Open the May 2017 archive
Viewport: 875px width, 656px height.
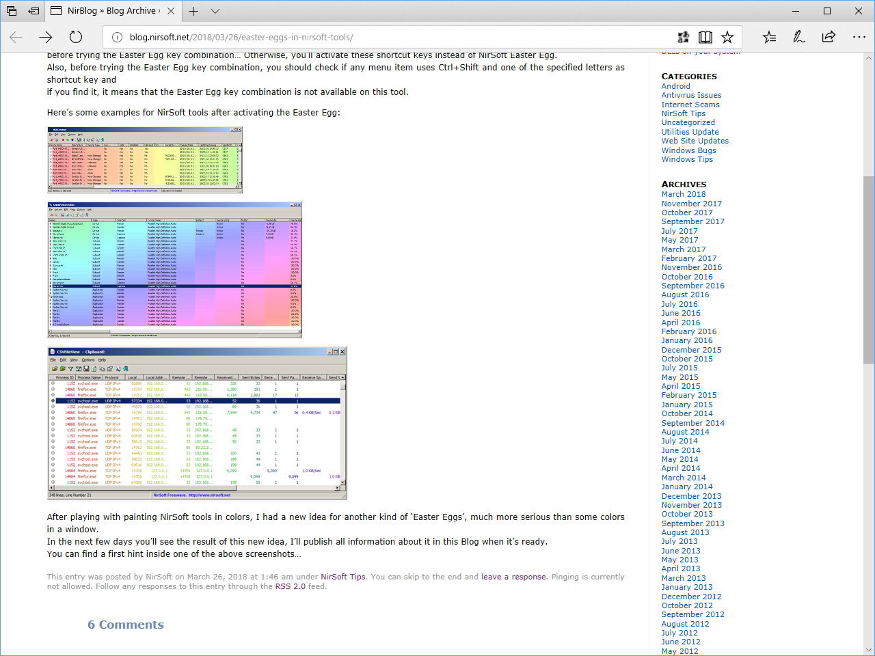click(x=680, y=240)
